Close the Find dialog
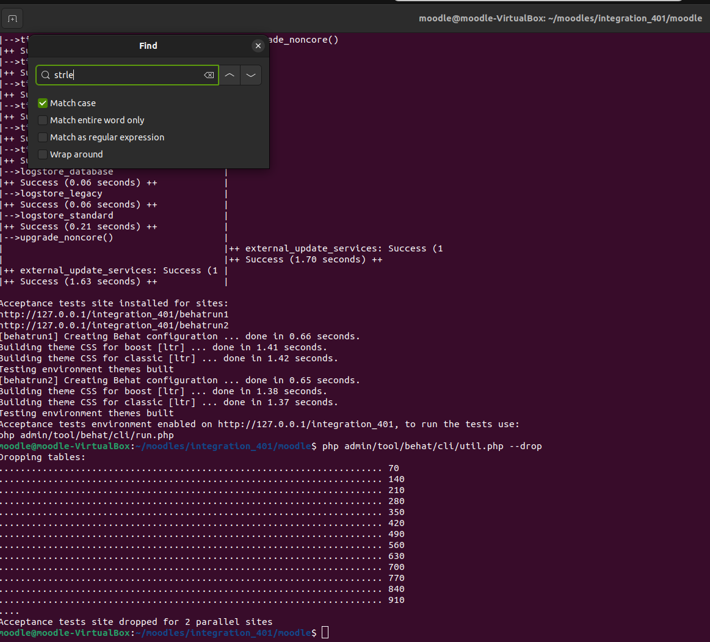 tap(258, 46)
